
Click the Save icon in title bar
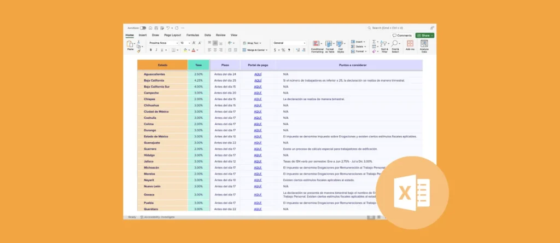point(156,27)
